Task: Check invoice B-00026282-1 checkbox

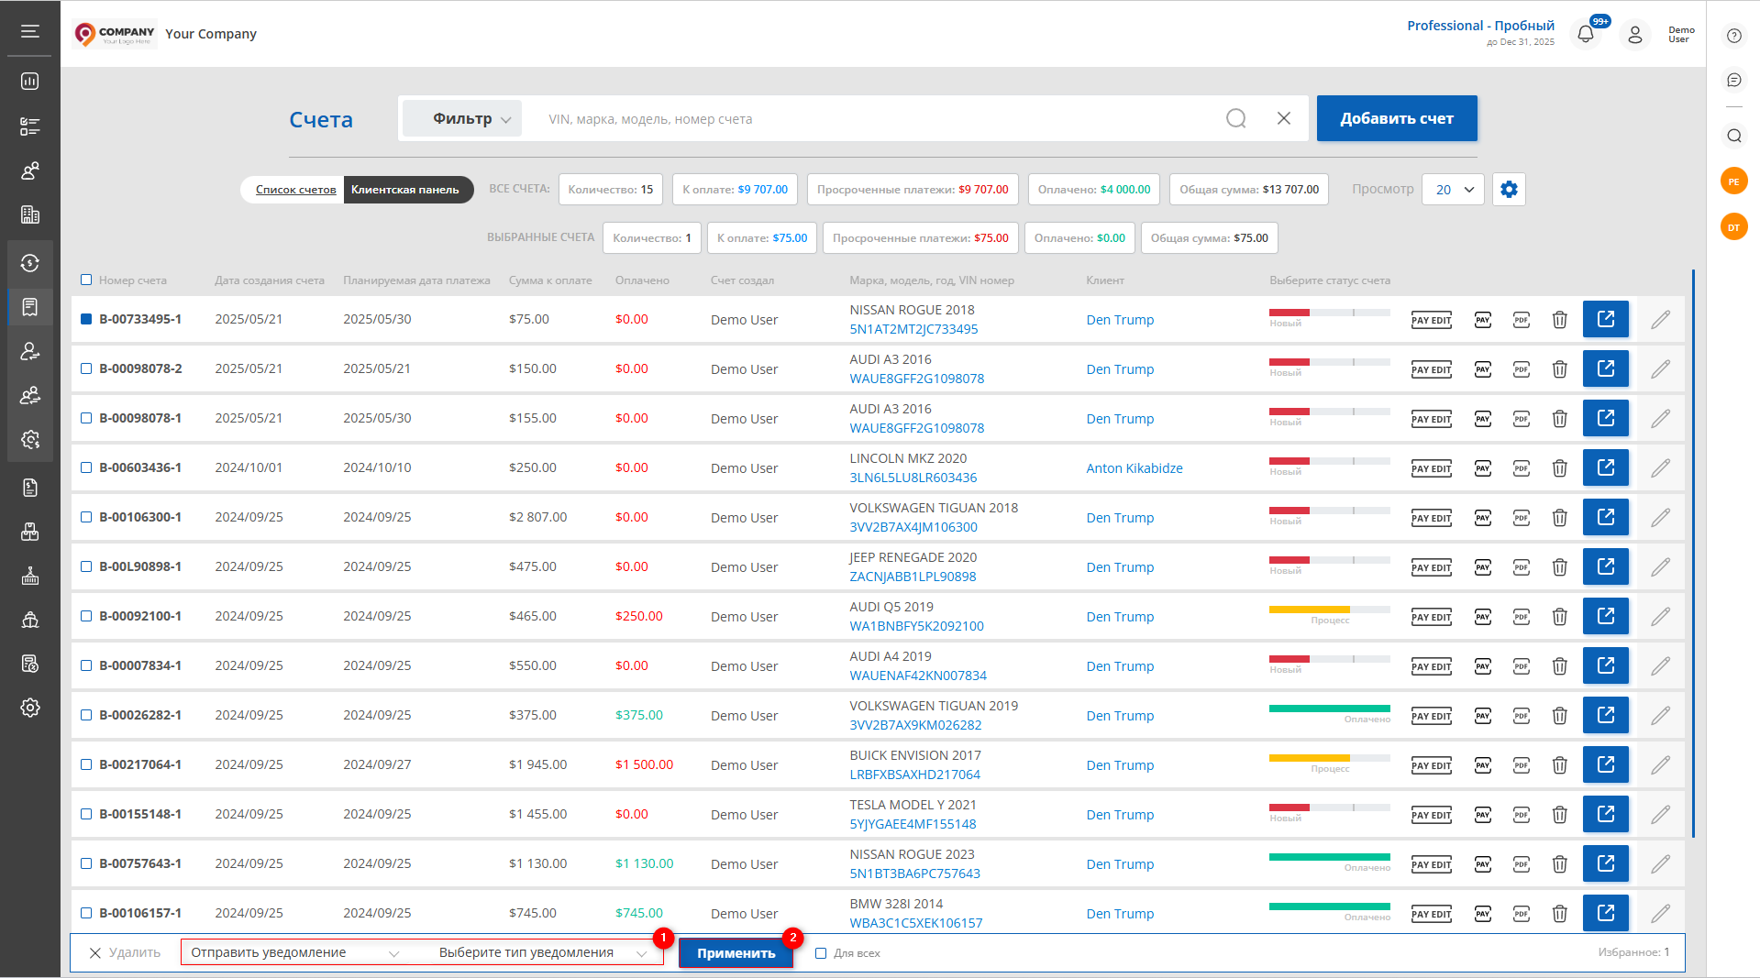Action: point(86,715)
